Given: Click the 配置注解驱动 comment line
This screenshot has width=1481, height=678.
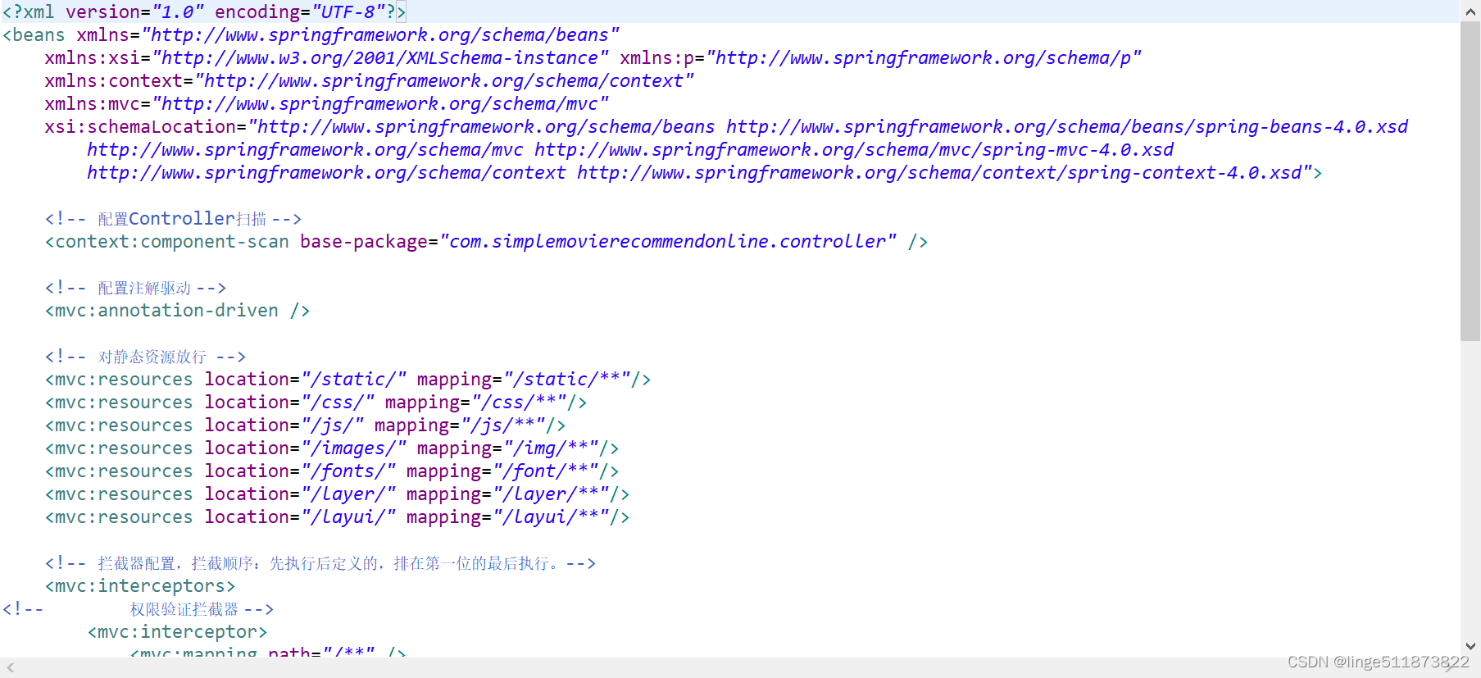Looking at the screenshot, I should tap(135, 288).
